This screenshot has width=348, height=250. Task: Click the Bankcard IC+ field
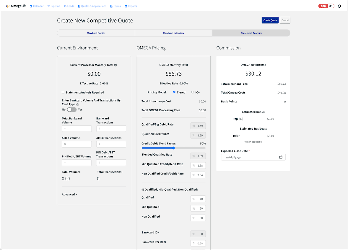[x=198, y=234]
